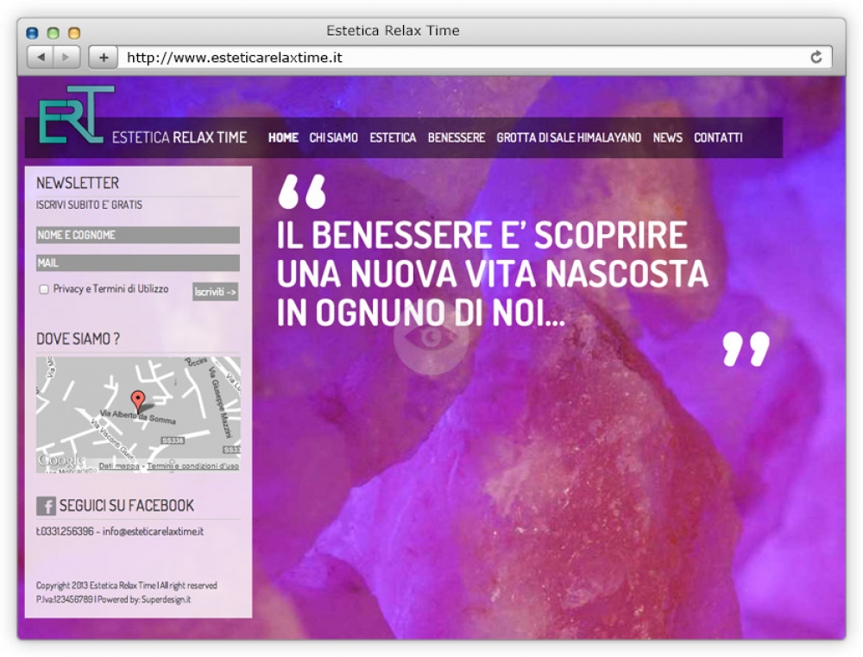This screenshot has width=863, height=657.
Task: Click the eye icon on the hero image
Action: pos(431,338)
